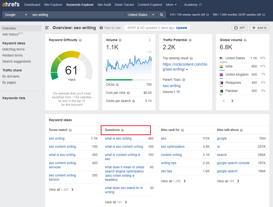Select Matching terms in sidebar
The height and width of the screenshot is (207, 273).
(13, 49)
